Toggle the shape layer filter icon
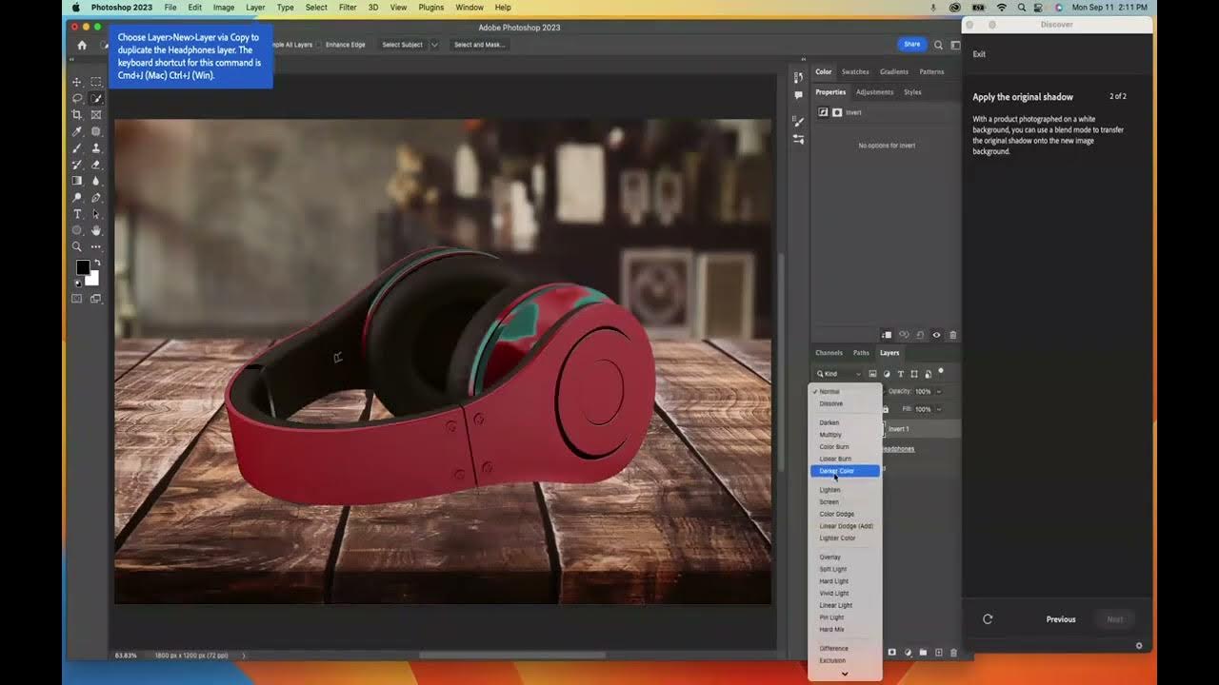Image resolution: width=1219 pixels, height=685 pixels. tap(914, 374)
